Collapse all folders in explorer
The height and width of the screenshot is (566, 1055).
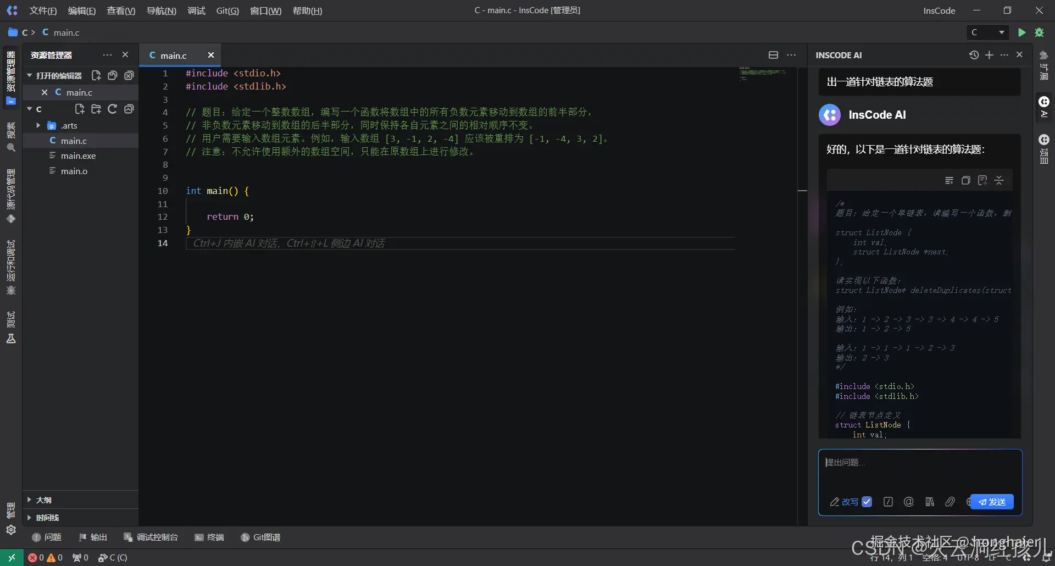pos(129,109)
